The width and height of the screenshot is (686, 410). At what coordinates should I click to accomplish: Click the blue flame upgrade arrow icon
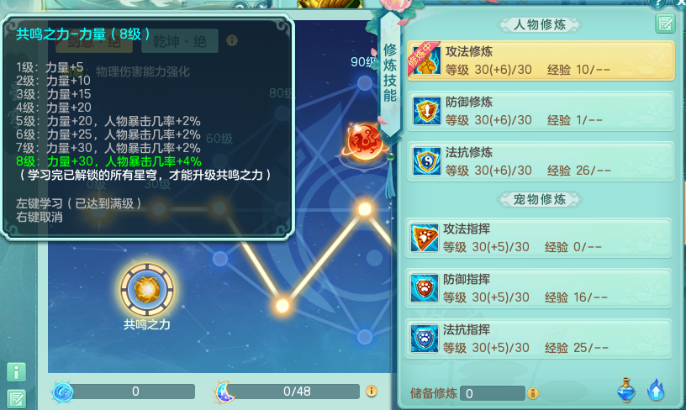coord(656,390)
